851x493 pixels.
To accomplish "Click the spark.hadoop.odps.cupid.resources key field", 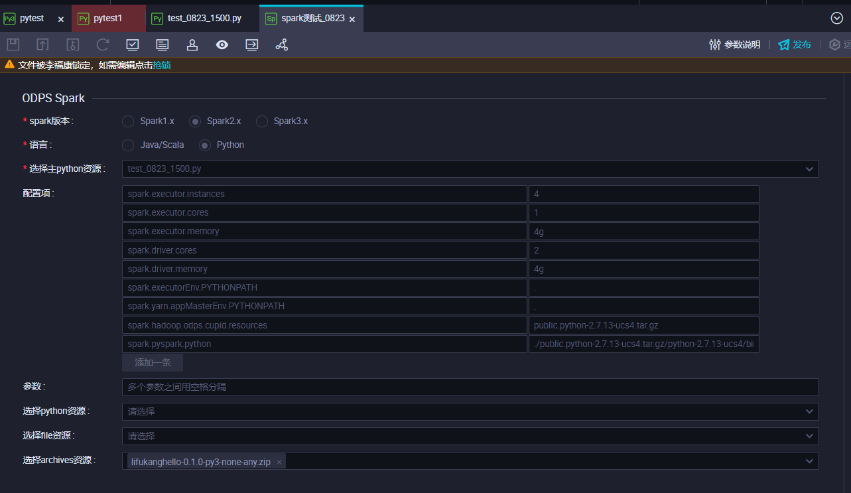I will click(x=324, y=325).
